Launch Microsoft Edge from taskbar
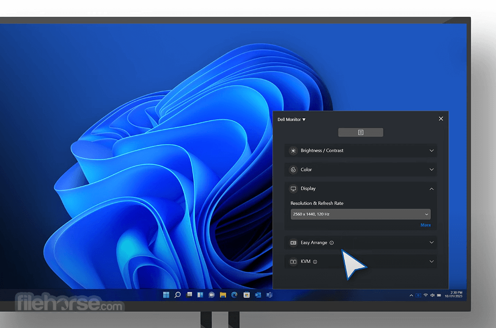The height and width of the screenshot is (328, 496). click(234, 295)
